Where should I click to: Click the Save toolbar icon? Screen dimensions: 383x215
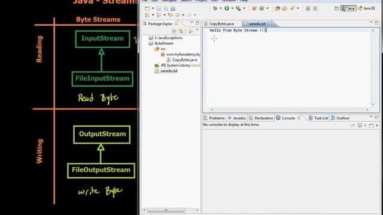click(159, 8)
